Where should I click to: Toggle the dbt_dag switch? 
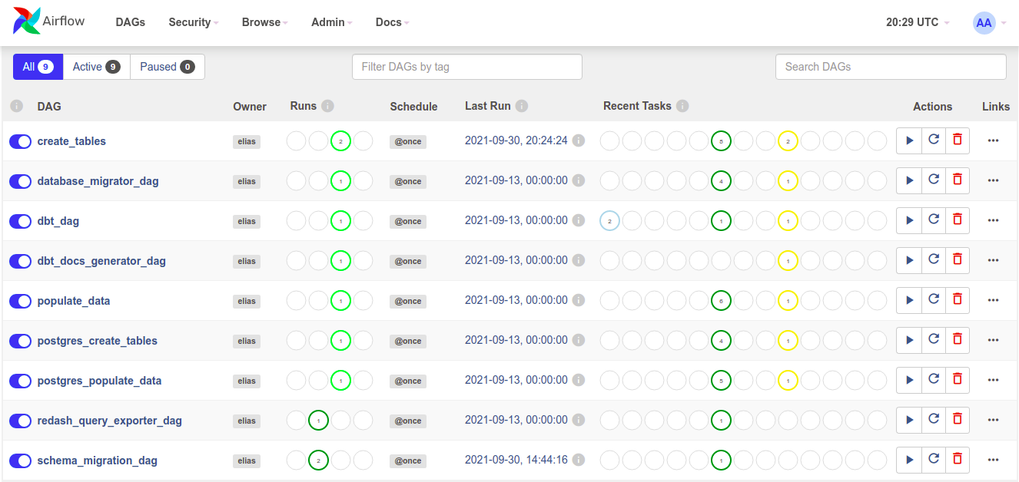coord(20,221)
